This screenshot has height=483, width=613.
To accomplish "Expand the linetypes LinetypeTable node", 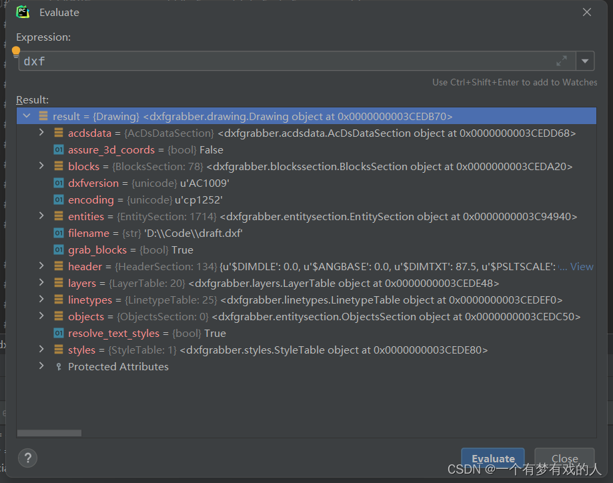I will click(41, 299).
